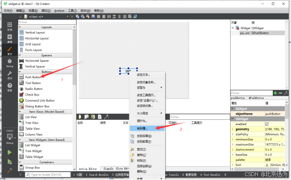291x180 pixels.
Task: Collapse the Layouts category in the widget box
Action: click(20, 27)
